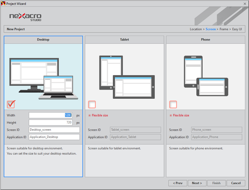Enable the Tablet screen checkbox
This screenshot has width=249, height=190.
[92, 104]
